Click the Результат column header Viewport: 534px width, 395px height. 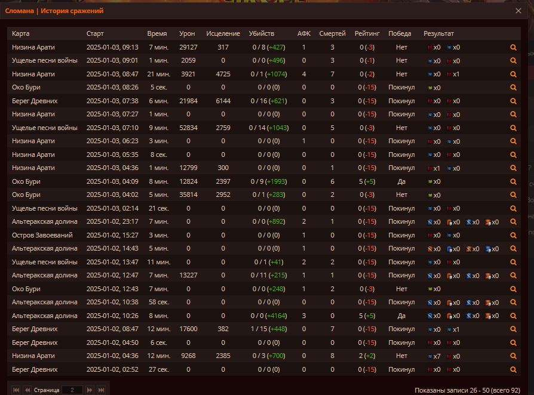[438, 33]
